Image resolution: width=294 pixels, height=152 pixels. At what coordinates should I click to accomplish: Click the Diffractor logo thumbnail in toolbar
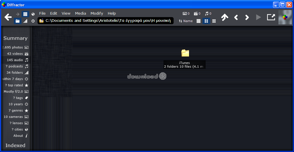coord(285,17)
